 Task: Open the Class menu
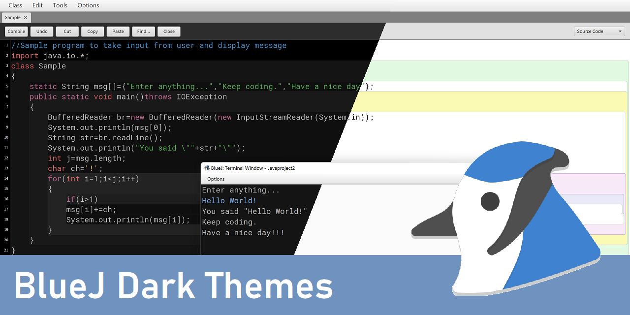click(x=15, y=5)
